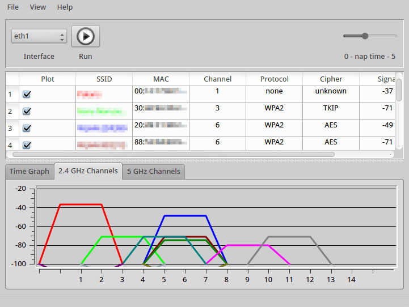Screen dimensions: 409x307
Task: Uncheck the plot checkbox in row 2
Action: [27, 112]
